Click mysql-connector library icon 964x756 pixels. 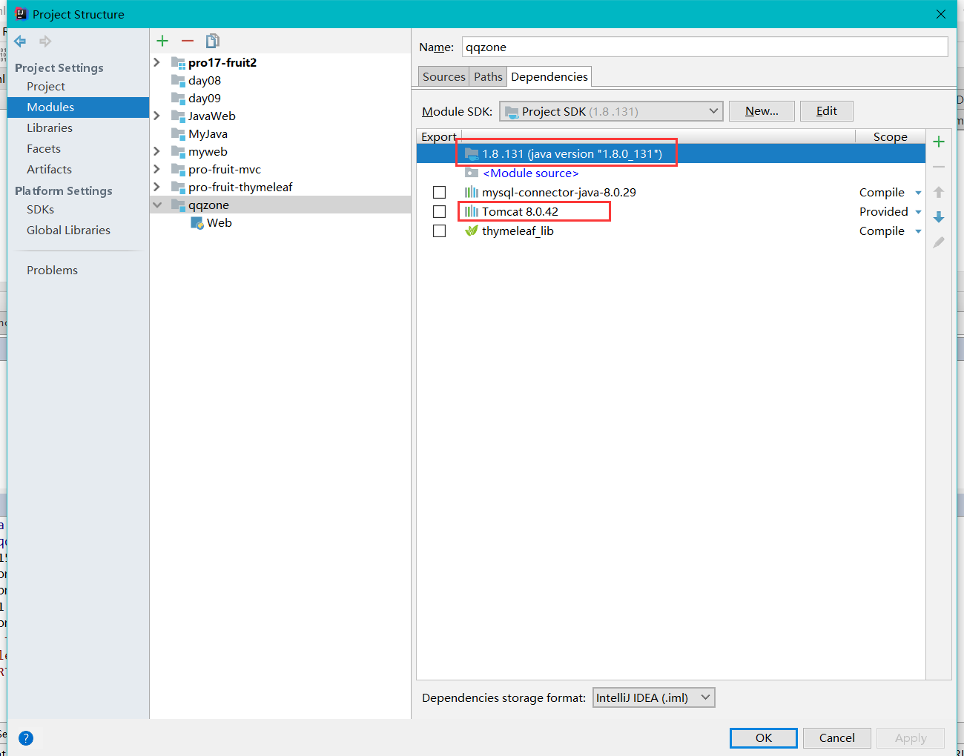(472, 192)
